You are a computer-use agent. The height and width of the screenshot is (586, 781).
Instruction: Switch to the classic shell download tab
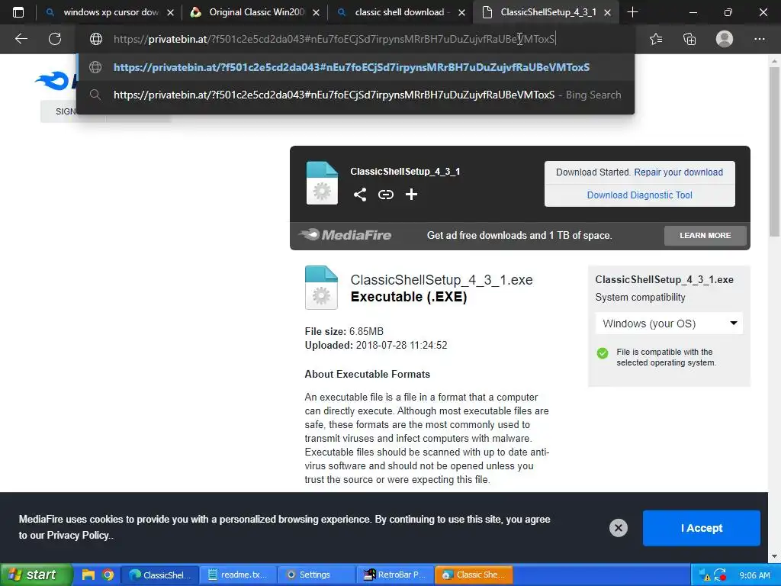[400, 12]
